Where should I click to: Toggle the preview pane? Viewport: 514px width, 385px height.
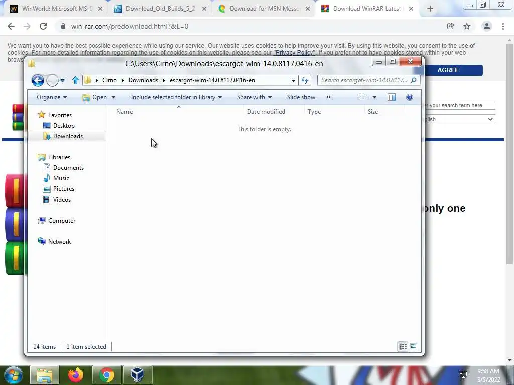coord(392,97)
